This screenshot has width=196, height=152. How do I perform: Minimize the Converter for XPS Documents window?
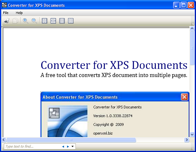tap(176, 5)
